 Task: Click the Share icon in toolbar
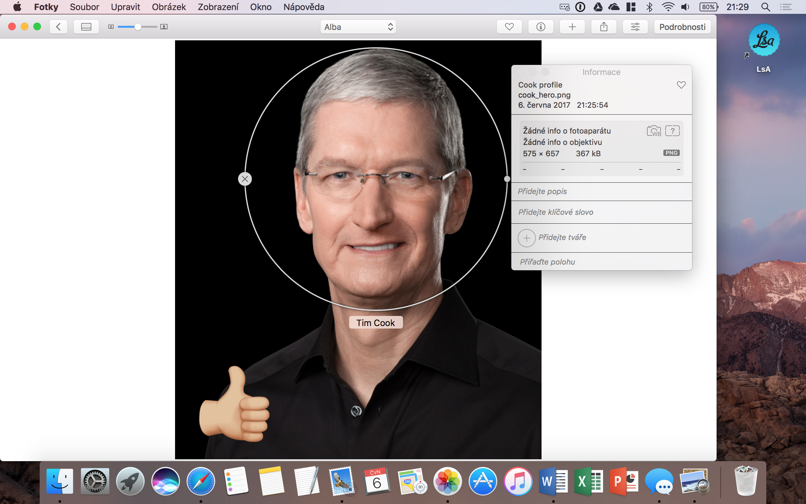pos(604,27)
